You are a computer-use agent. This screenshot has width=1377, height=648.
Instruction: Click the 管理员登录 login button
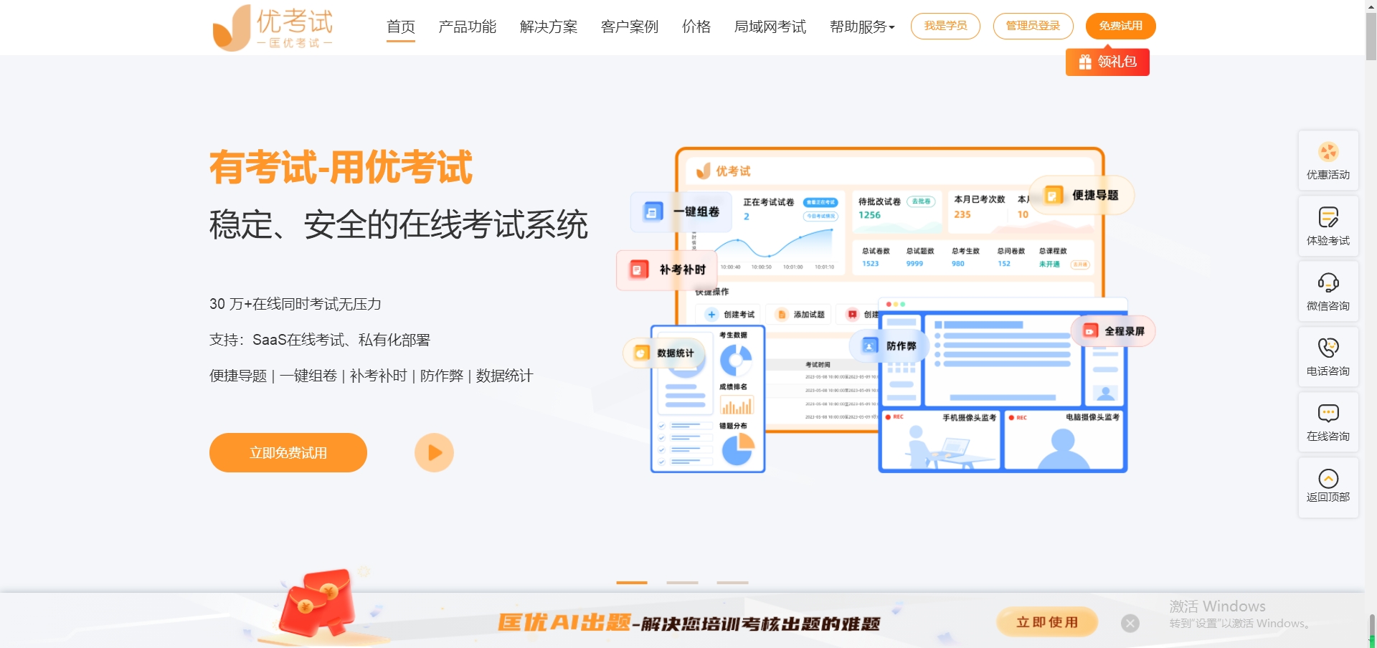[1033, 26]
